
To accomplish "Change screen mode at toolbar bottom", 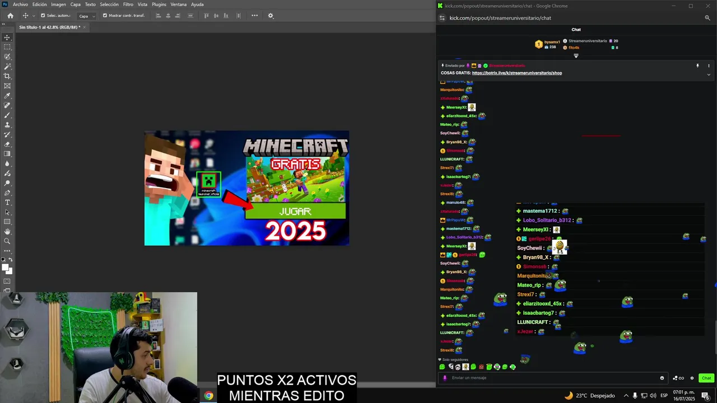I will [7, 290].
